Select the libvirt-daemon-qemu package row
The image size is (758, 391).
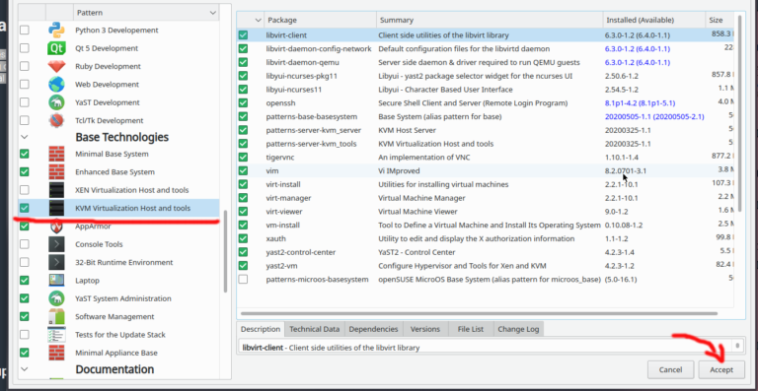pyautogui.click(x=486, y=62)
